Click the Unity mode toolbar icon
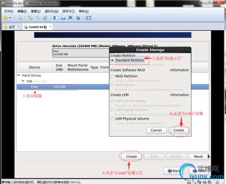This screenshot has height=184, width=226. tap(78, 18)
